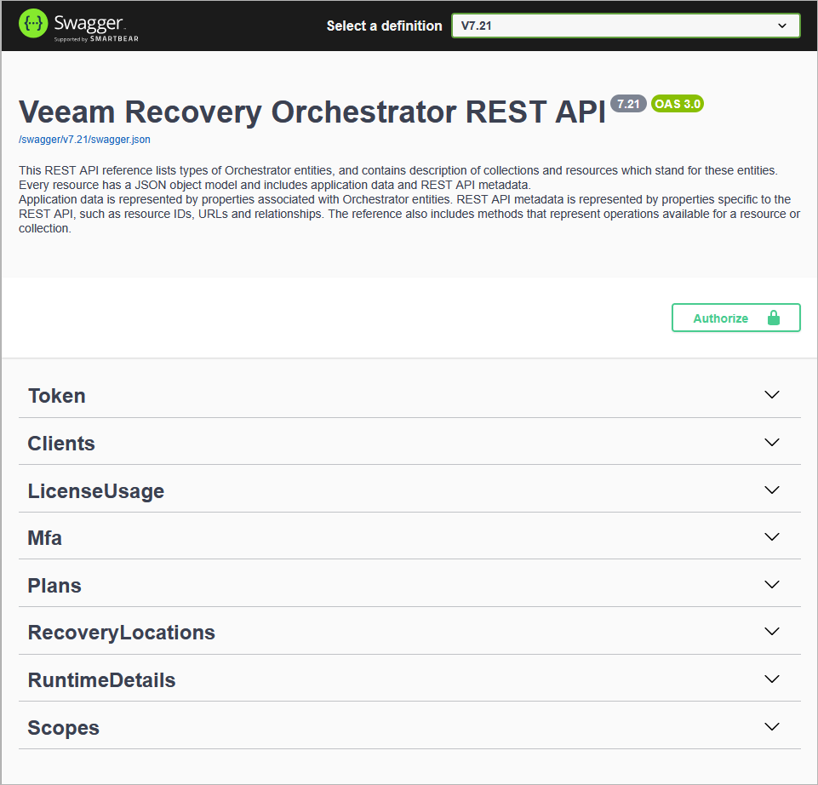The height and width of the screenshot is (785, 818).
Task: Click the green lock icon on Authorize button
Action: [774, 317]
